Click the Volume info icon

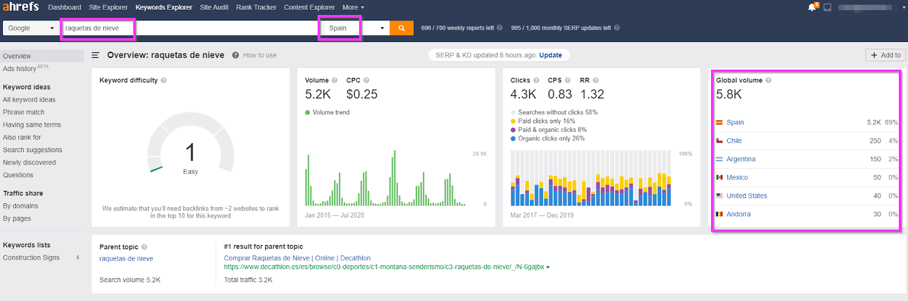[334, 80]
